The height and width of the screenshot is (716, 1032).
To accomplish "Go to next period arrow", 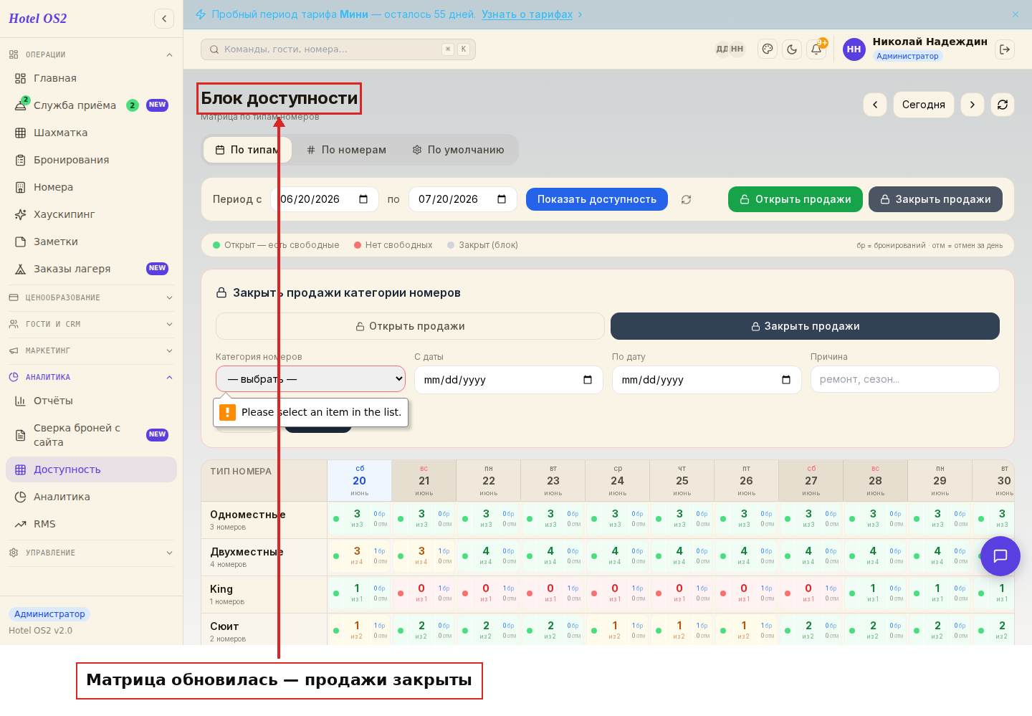I will [x=973, y=105].
